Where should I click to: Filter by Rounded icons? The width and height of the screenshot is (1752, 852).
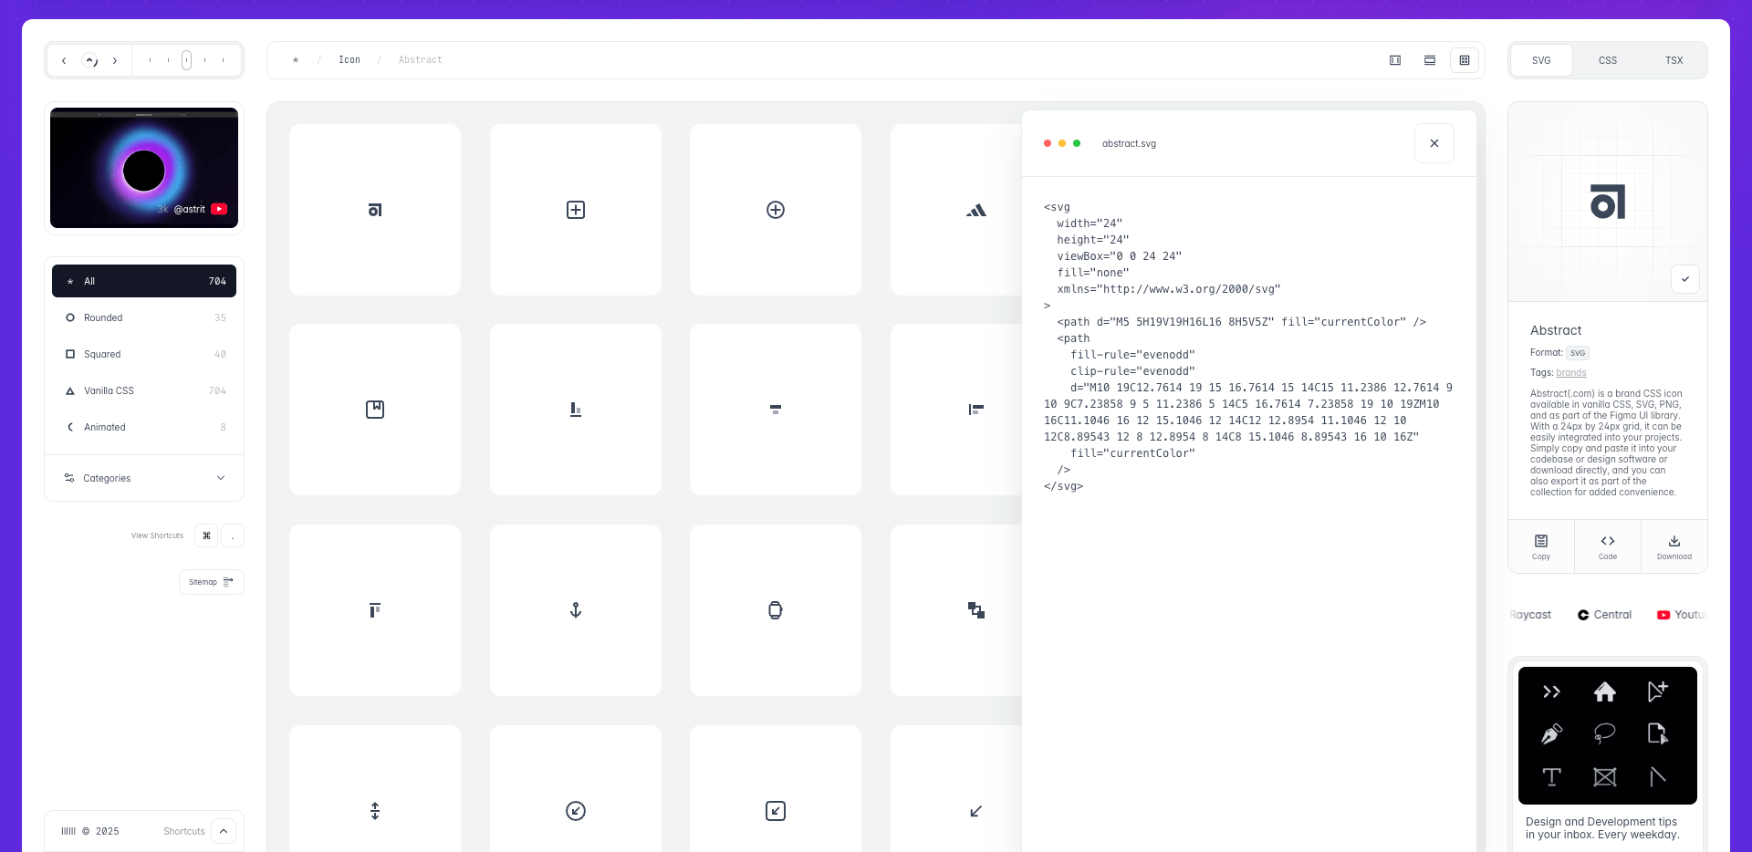[144, 317]
